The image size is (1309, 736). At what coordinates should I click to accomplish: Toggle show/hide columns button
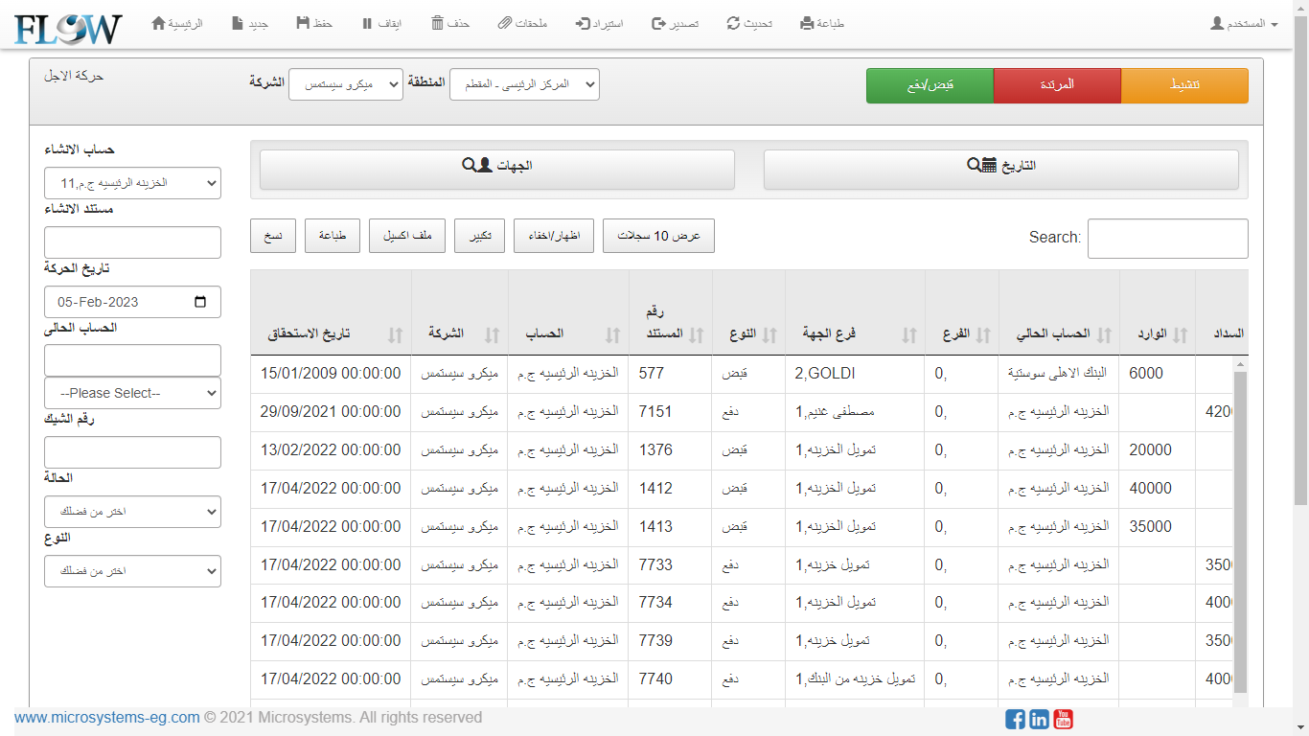click(x=554, y=236)
